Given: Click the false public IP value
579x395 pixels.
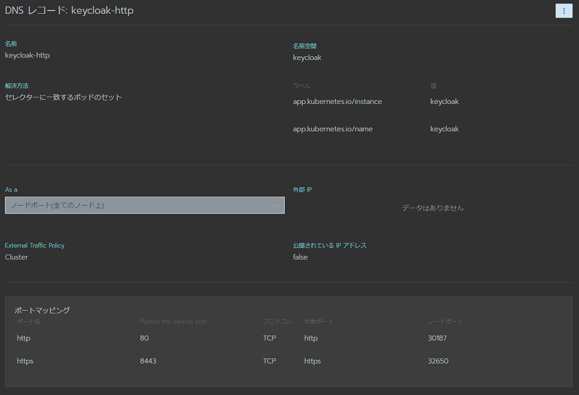Looking at the screenshot, I should [x=300, y=257].
